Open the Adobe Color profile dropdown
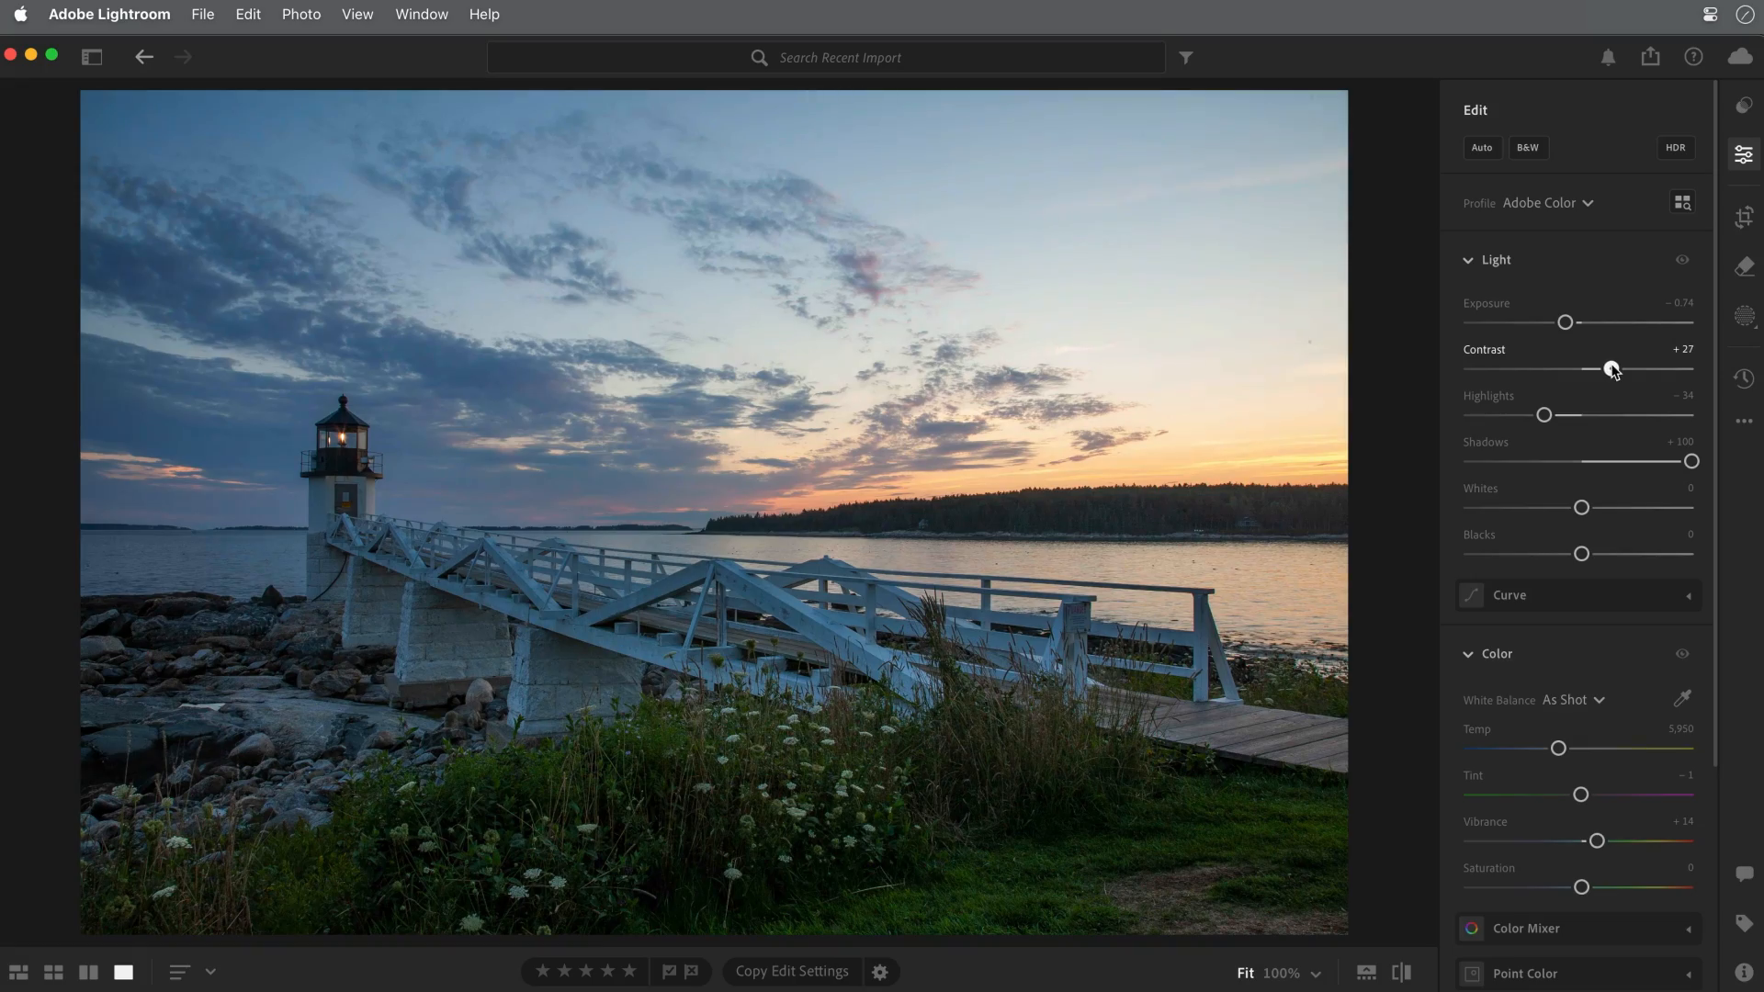The width and height of the screenshot is (1764, 992). (x=1548, y=203)
